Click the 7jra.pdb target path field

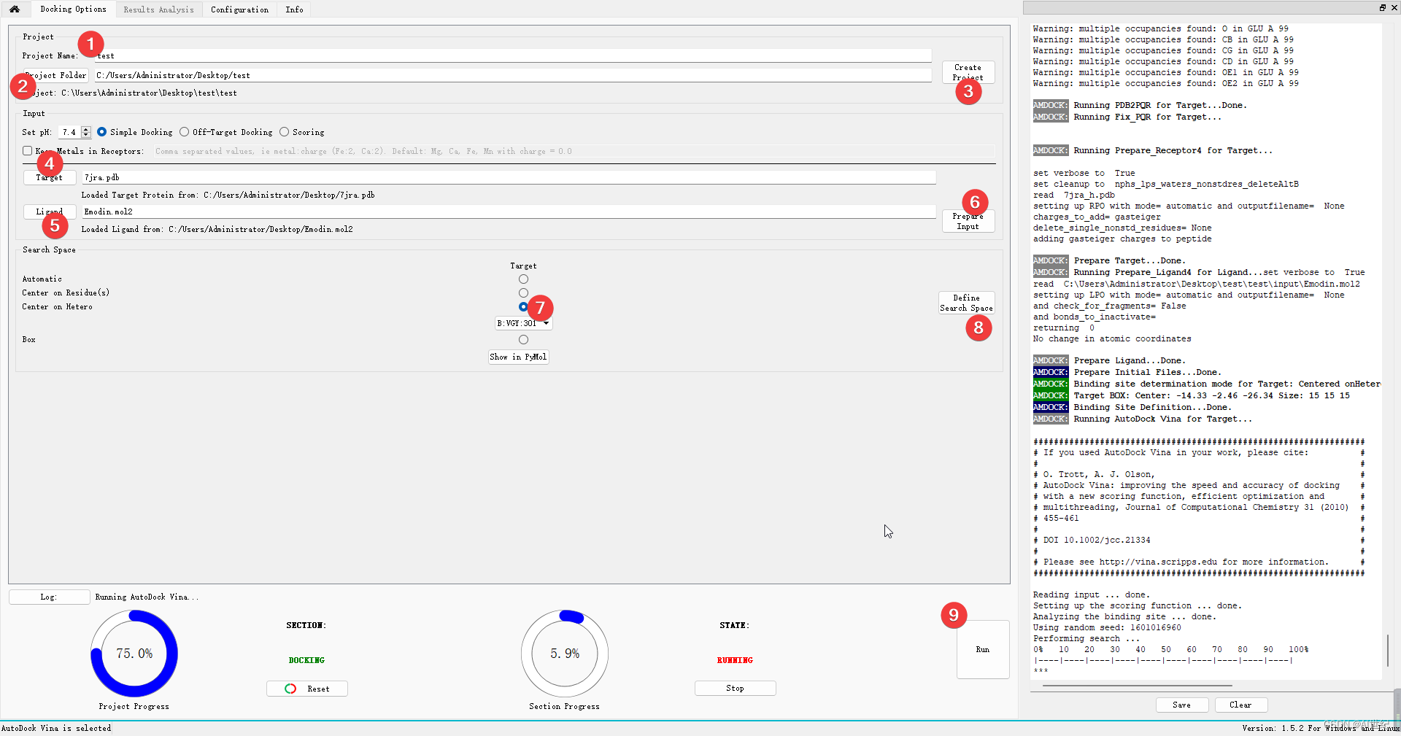(x=509, y=177)
